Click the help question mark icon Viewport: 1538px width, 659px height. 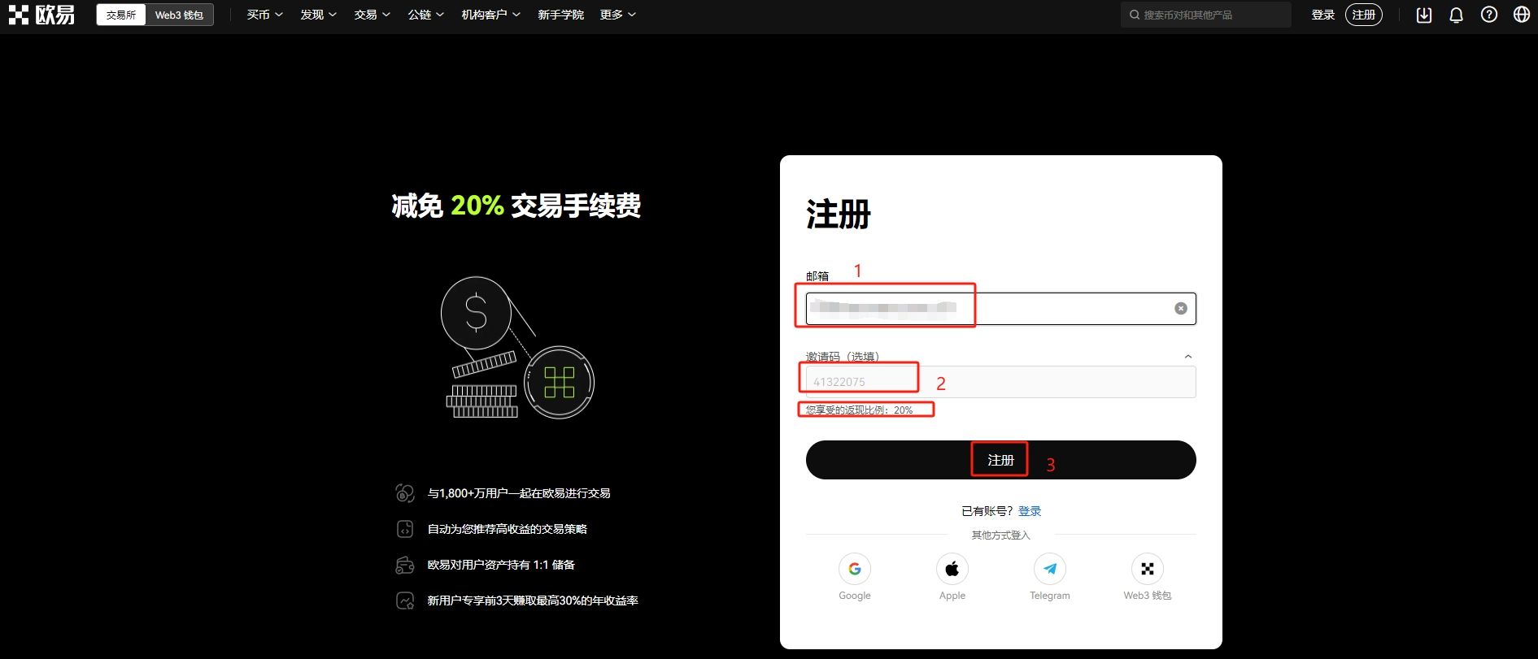point(1488,15)
